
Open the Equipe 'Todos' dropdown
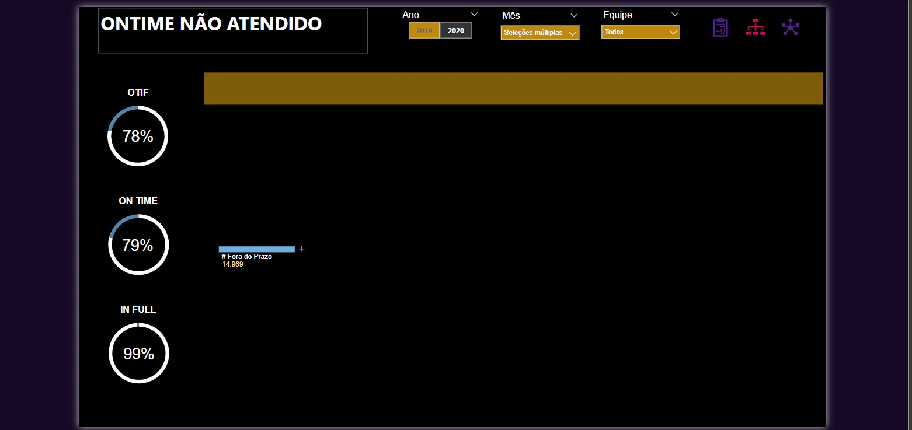[641, 32]
